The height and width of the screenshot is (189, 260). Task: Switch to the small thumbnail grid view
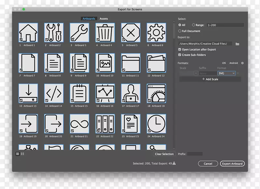[x=18, y=154]
